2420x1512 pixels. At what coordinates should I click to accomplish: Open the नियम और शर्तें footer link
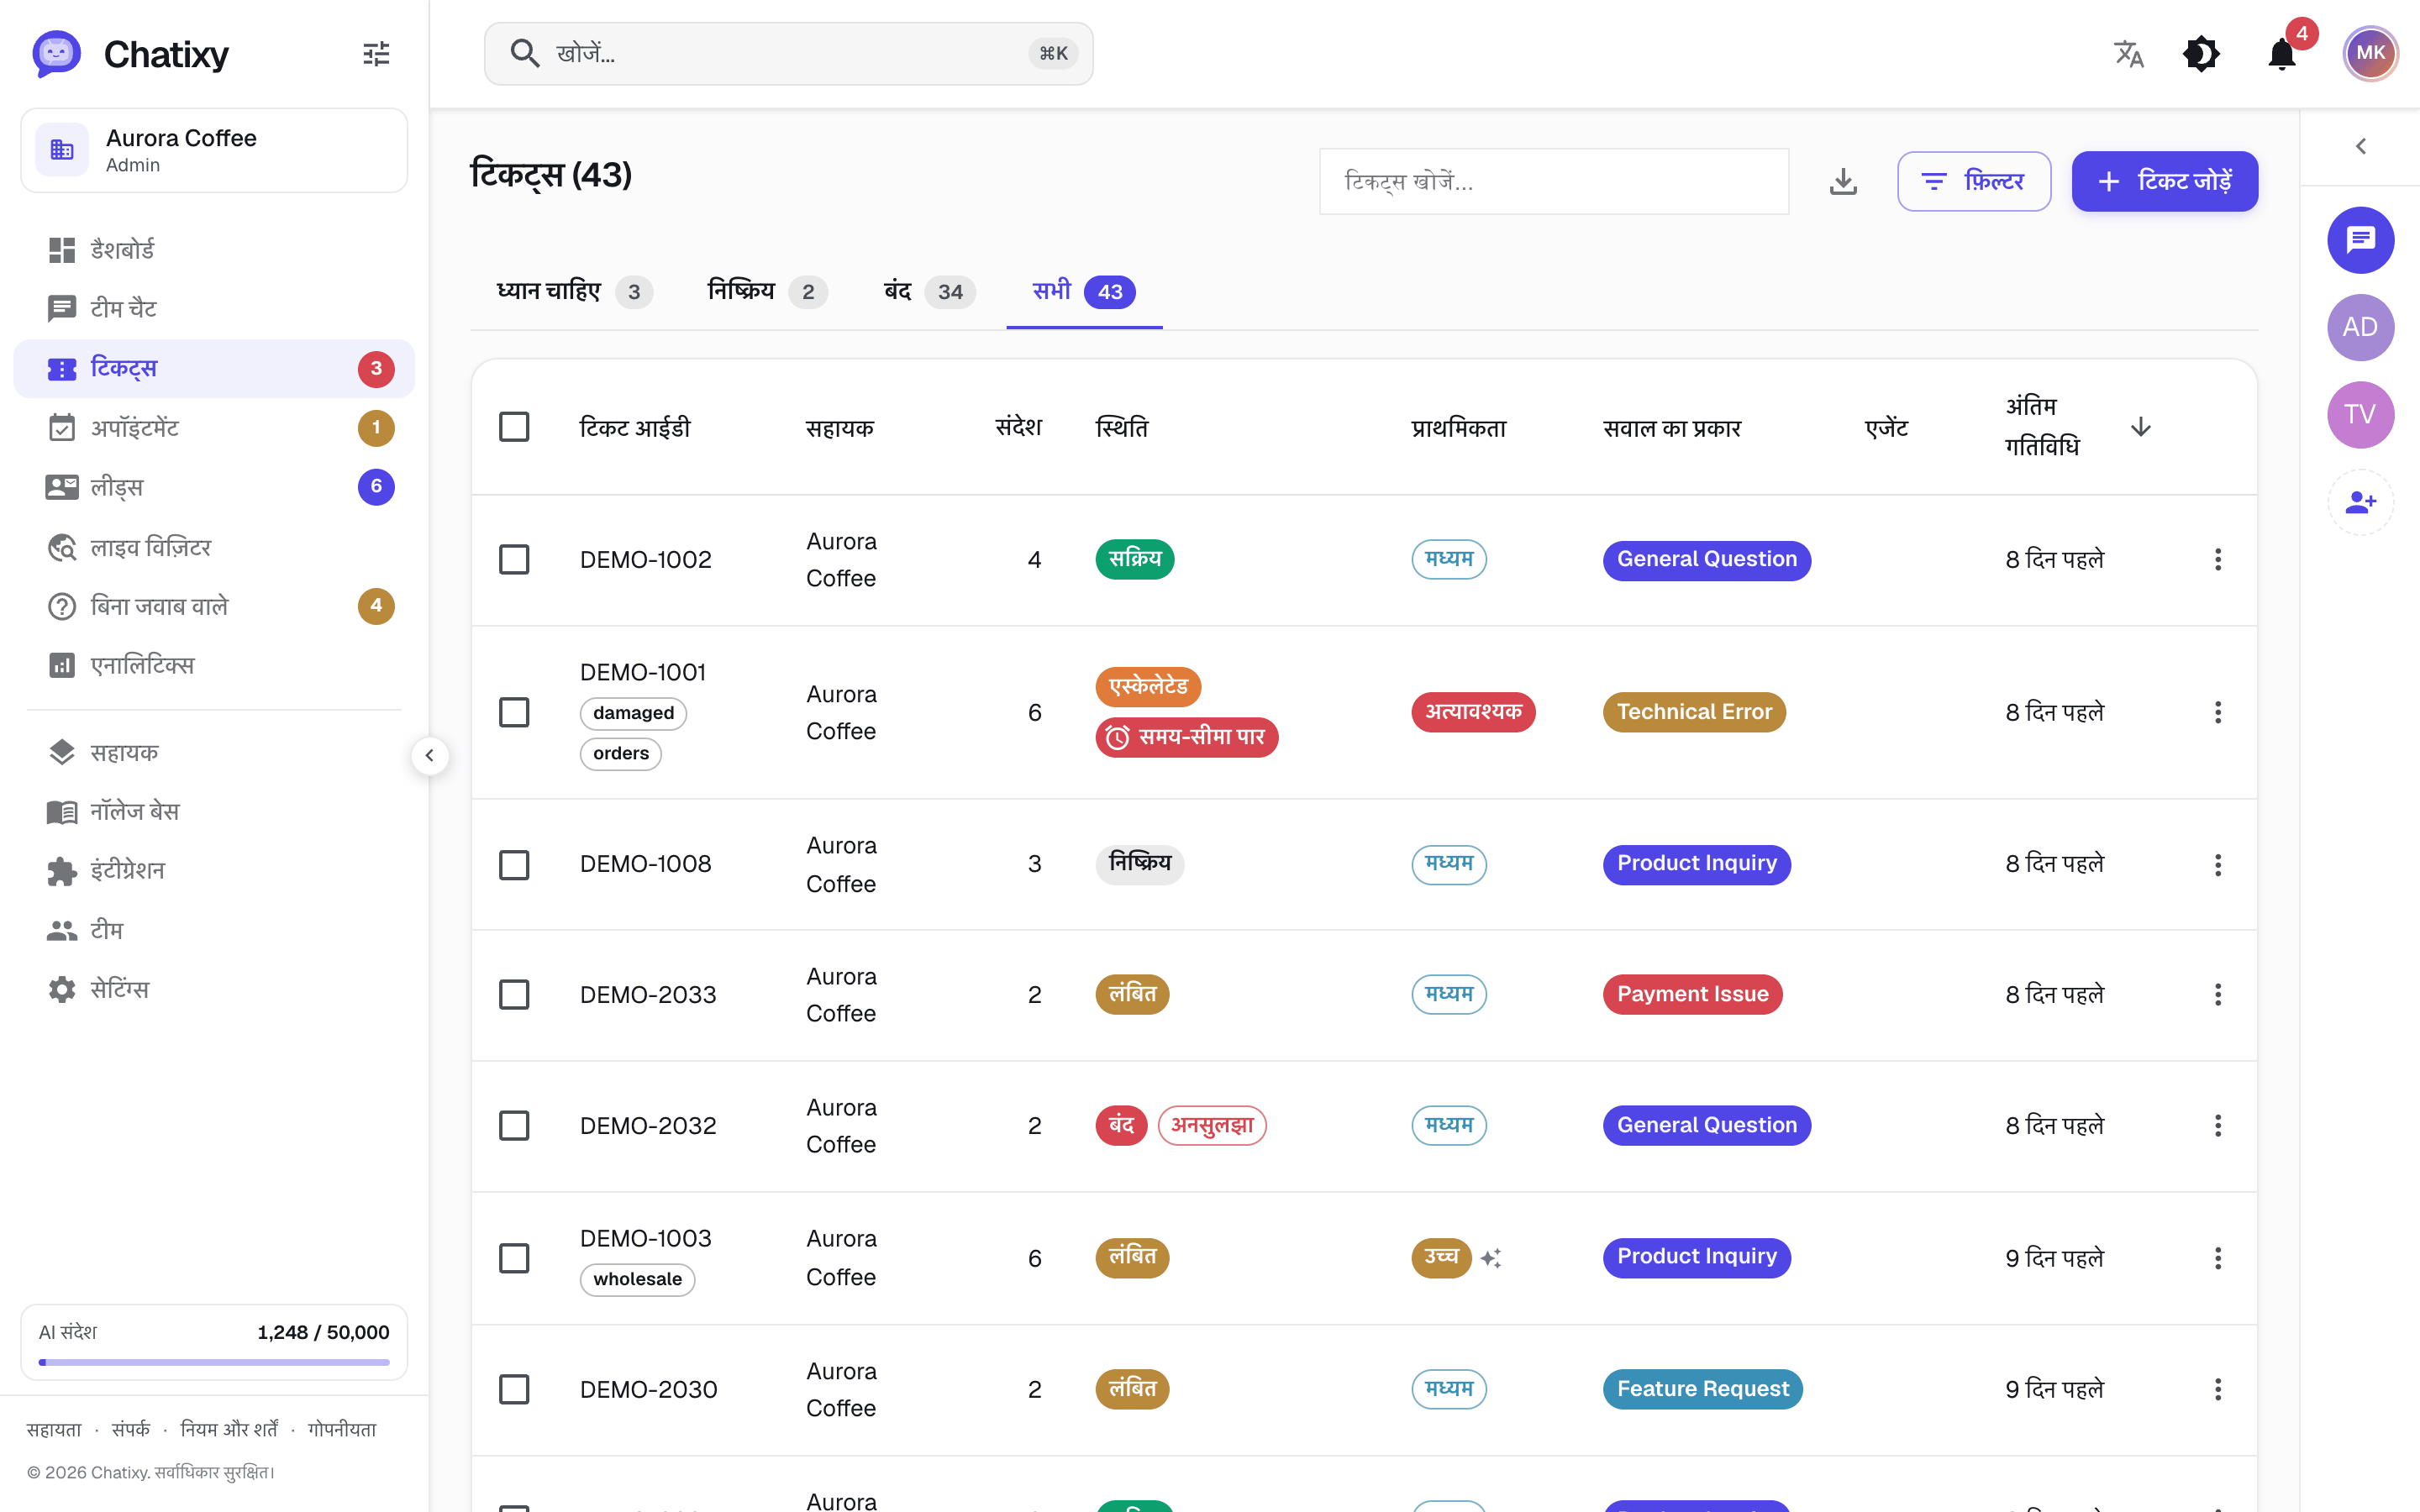tap(229, 1430)
